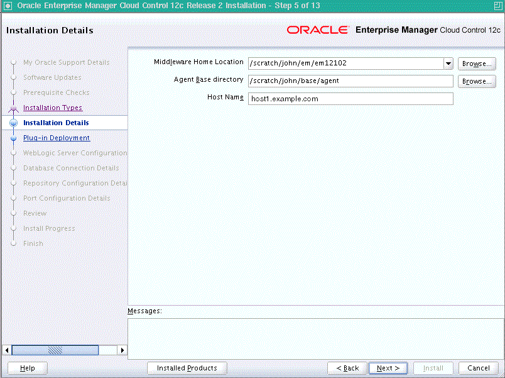The image size is (505, 378).
Task: Click the Install Progress step text
Action: [x=49, y=228]
